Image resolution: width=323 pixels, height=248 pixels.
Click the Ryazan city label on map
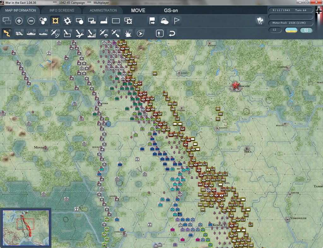pos(280,125)
